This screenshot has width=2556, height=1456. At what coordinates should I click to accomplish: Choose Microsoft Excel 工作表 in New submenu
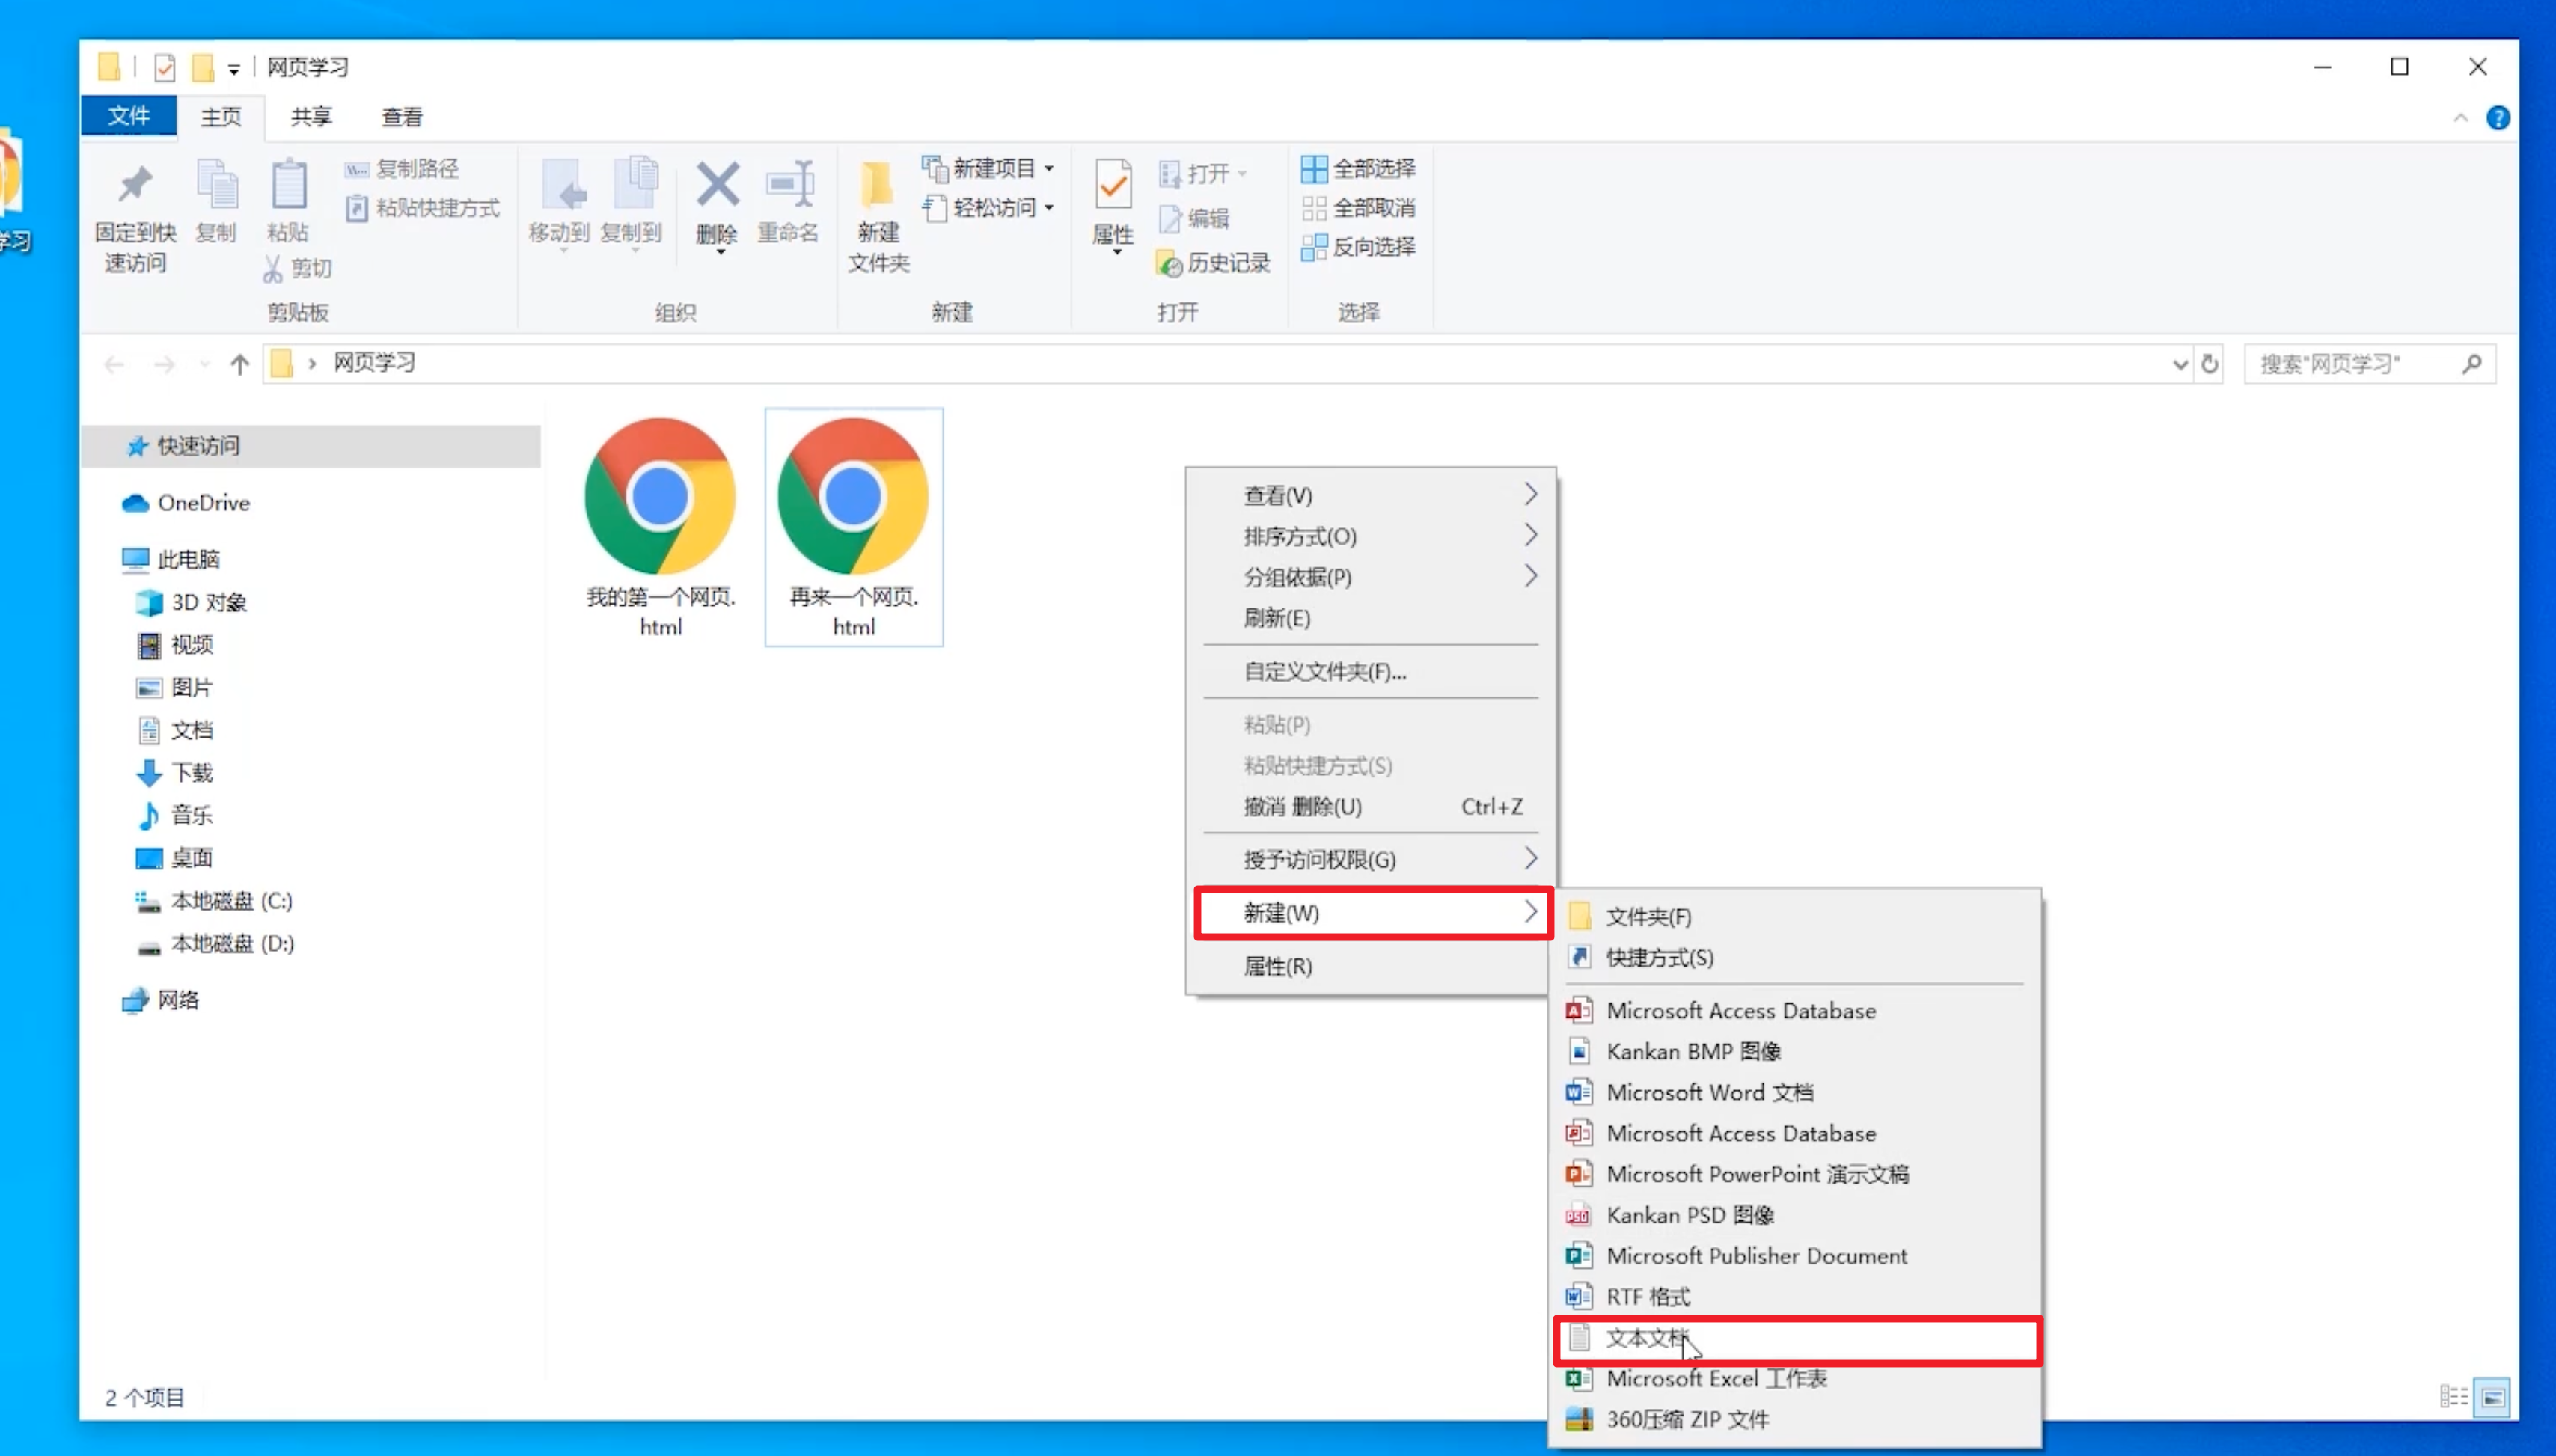coord(1796,1378)
